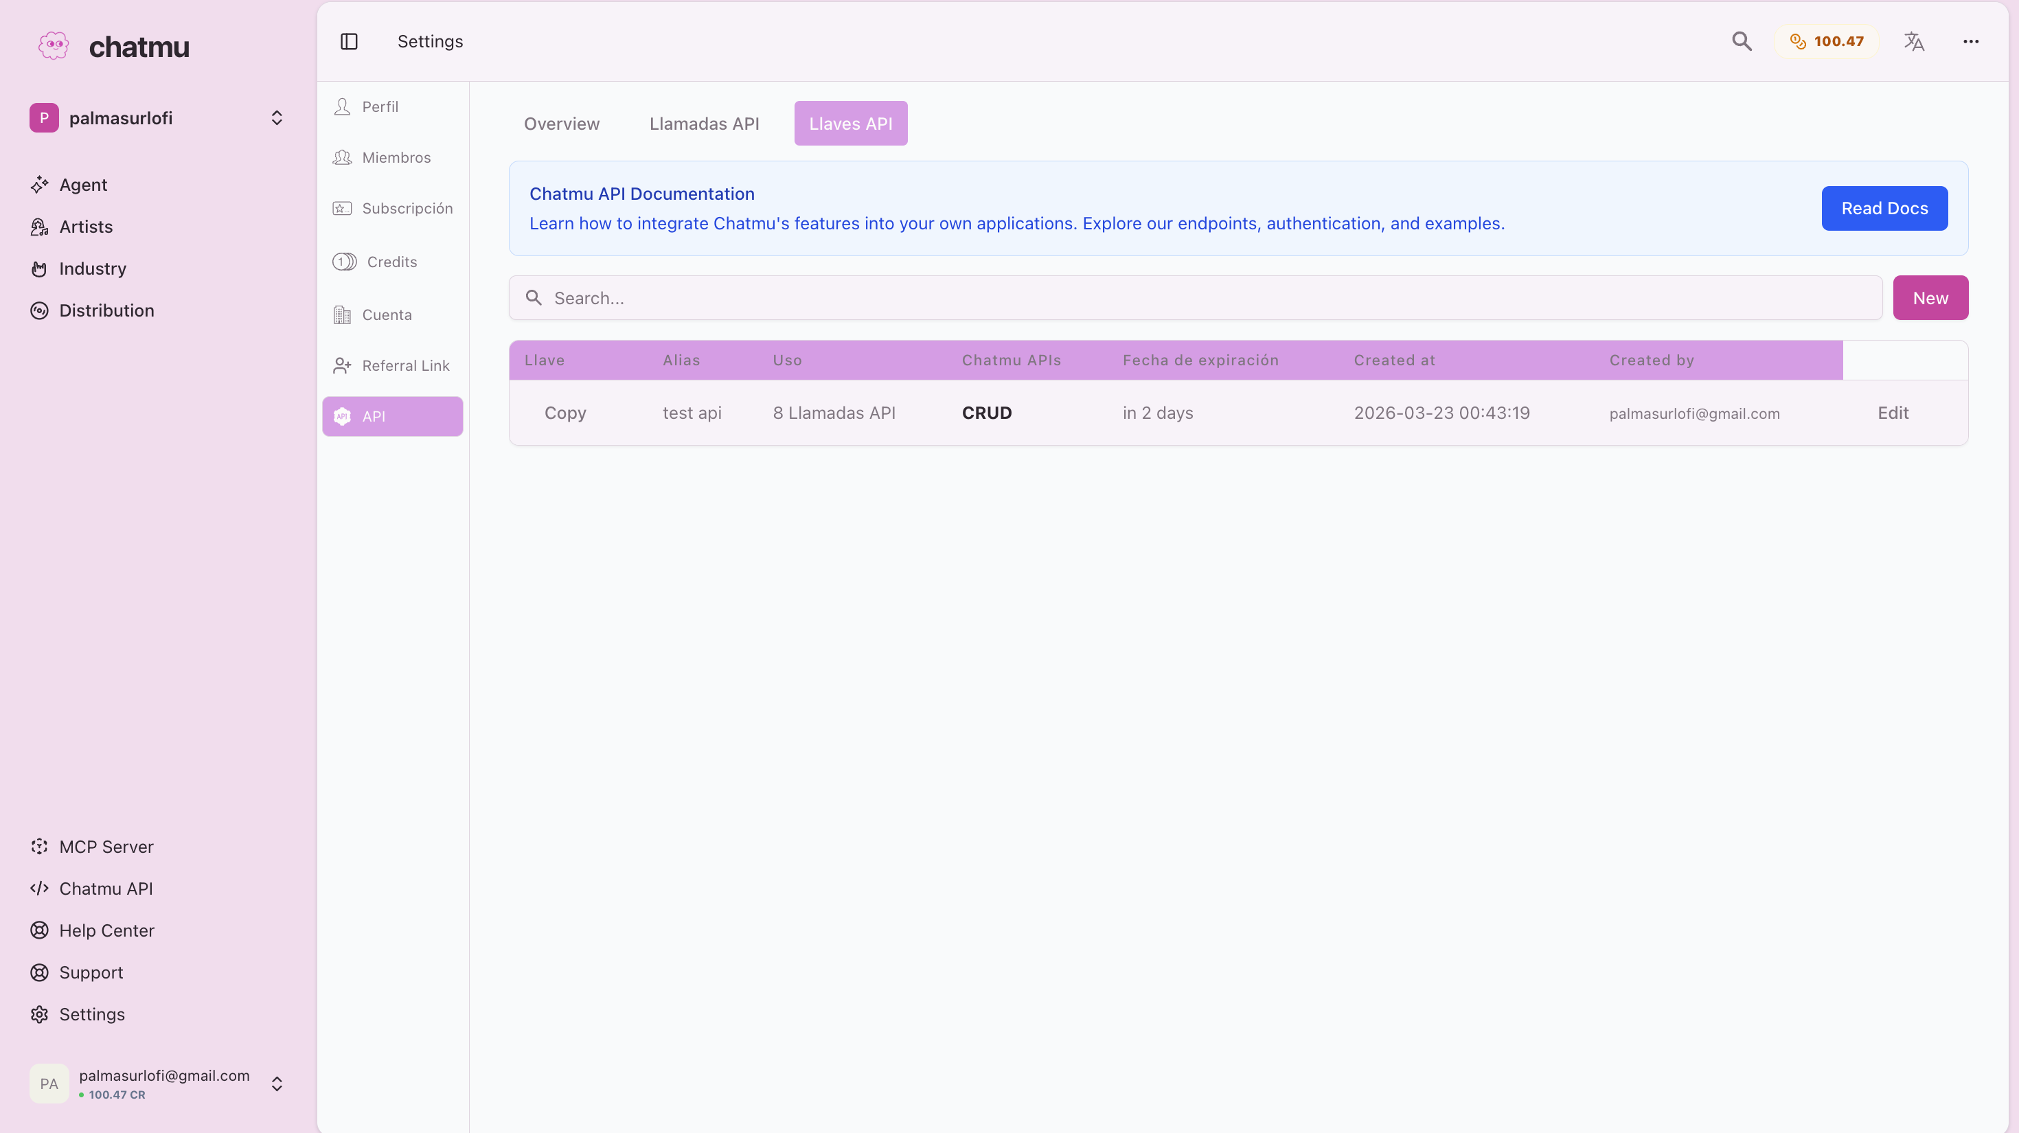The height and width of the screenshot is (1133, 2019).
Task: Switch to the Overview tab
Action: click(x=561, y=124)
